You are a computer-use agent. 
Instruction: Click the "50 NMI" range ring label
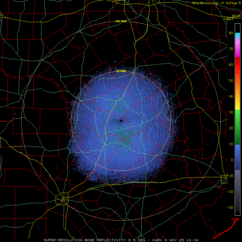(x=121, y=71)
